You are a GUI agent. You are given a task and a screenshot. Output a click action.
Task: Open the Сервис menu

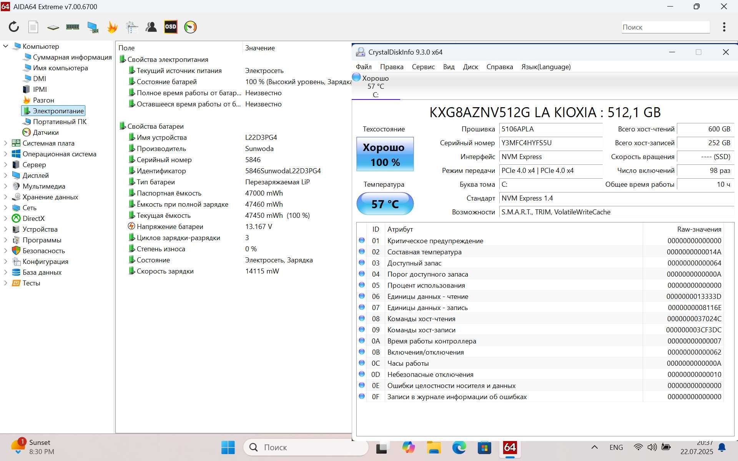[x=423, y=67]
